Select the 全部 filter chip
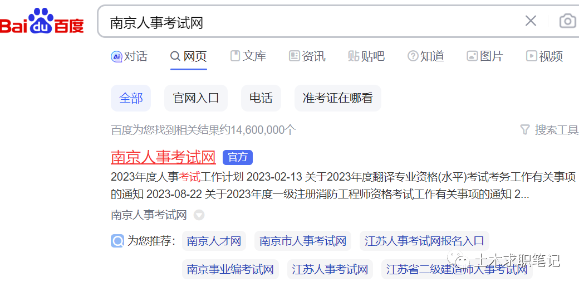Viewport: 579px width, 286px height. tap(131, 98)
